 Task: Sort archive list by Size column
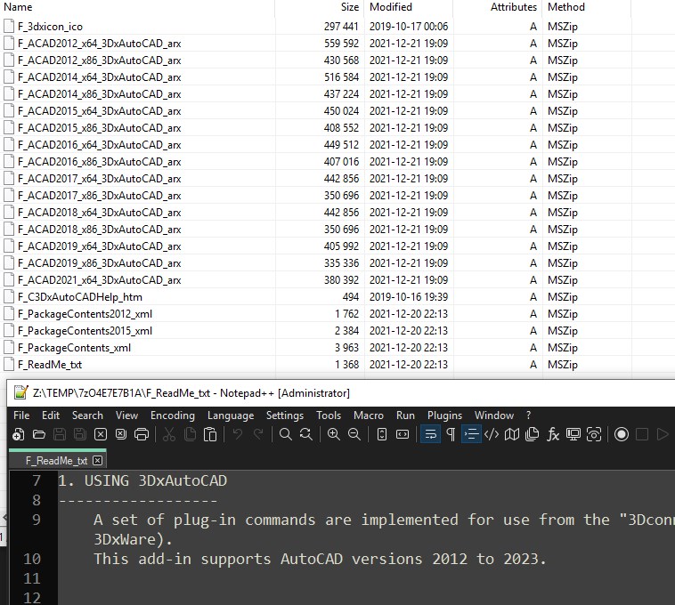(x=350, y=7)
